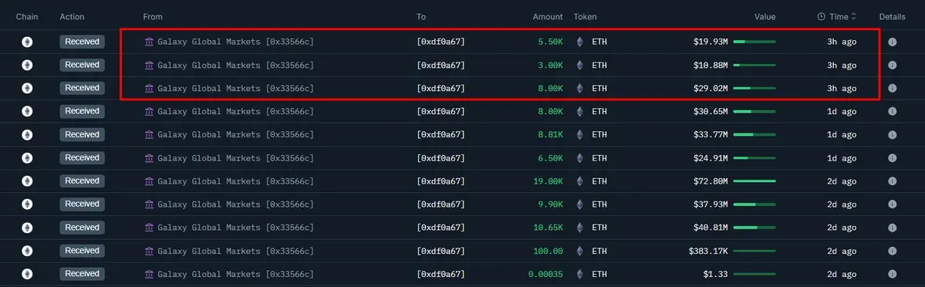The image size is (925, 287).
Task: Click info icon on the $1.33 row
Action: coord(892,274)
